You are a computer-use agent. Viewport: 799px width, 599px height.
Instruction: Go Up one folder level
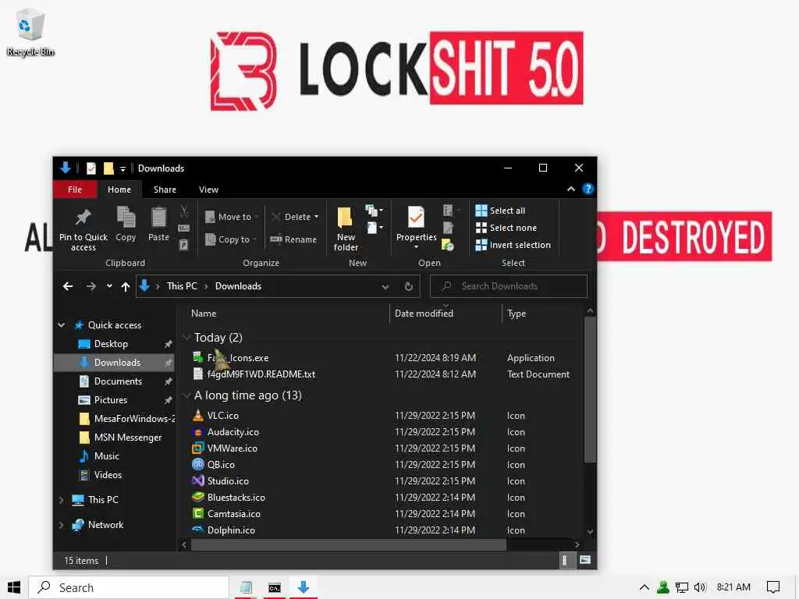(x=126, y=286)
